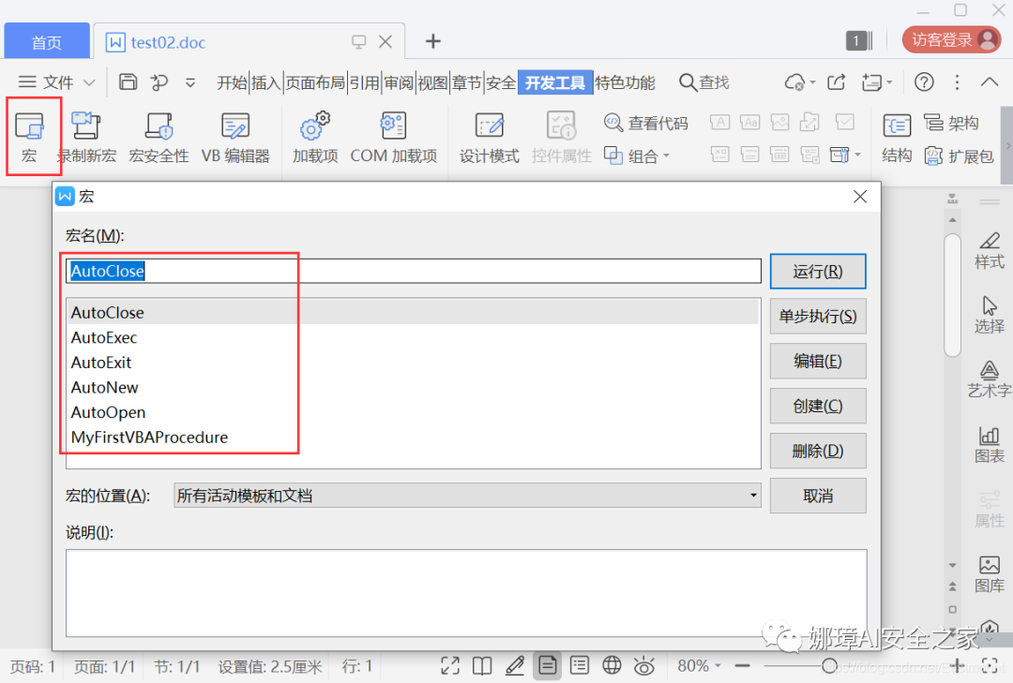Open 加载项 add-ins icon

(x=315, y=137)
